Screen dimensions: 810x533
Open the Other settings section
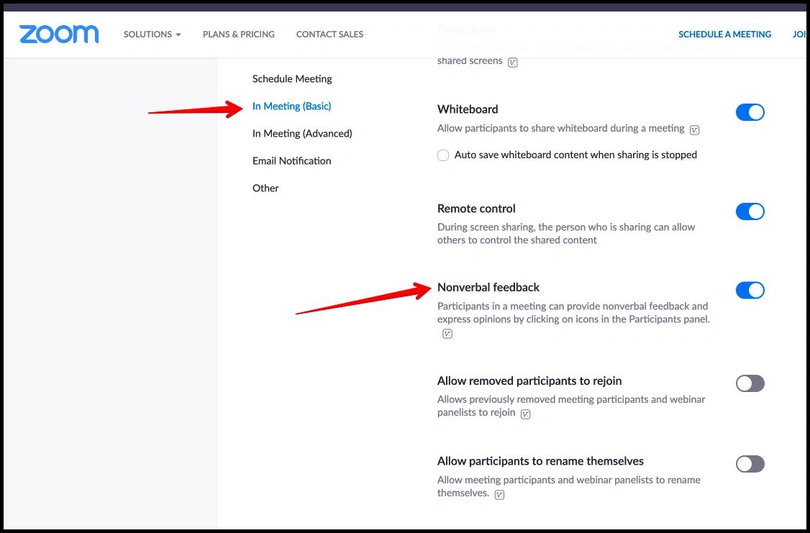tap(265, 188)
